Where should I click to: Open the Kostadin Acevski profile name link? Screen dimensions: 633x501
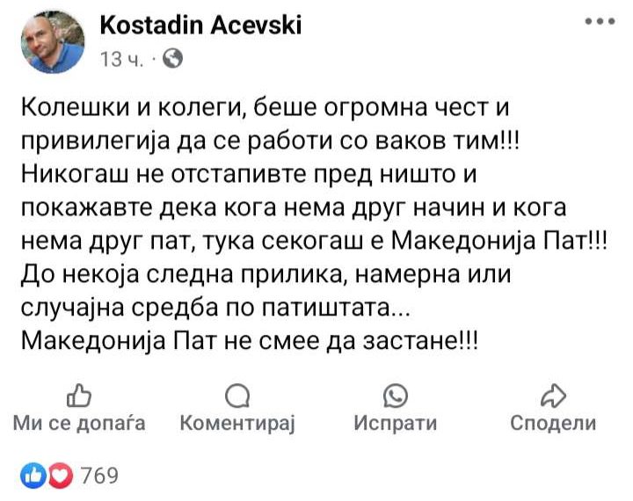tap(200, 25)
